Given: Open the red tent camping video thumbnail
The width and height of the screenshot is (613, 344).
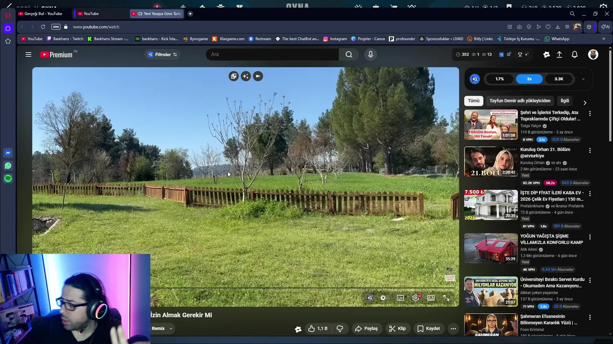Looking at the screenshot, I should coord(491,248).
